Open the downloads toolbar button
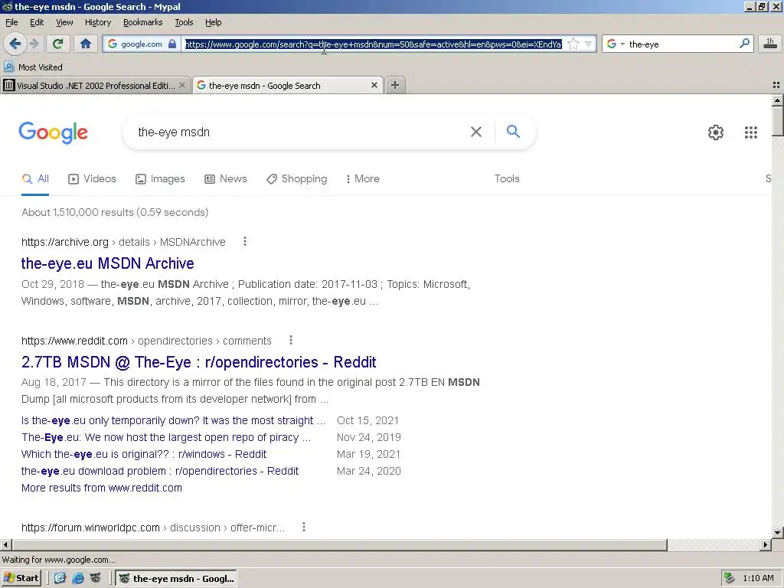This screenshot has width=784, height=588. [x=770, y=44]
